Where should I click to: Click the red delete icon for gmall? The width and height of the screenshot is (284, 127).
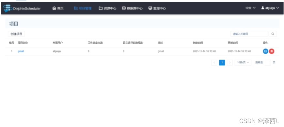tap(272, 51)
